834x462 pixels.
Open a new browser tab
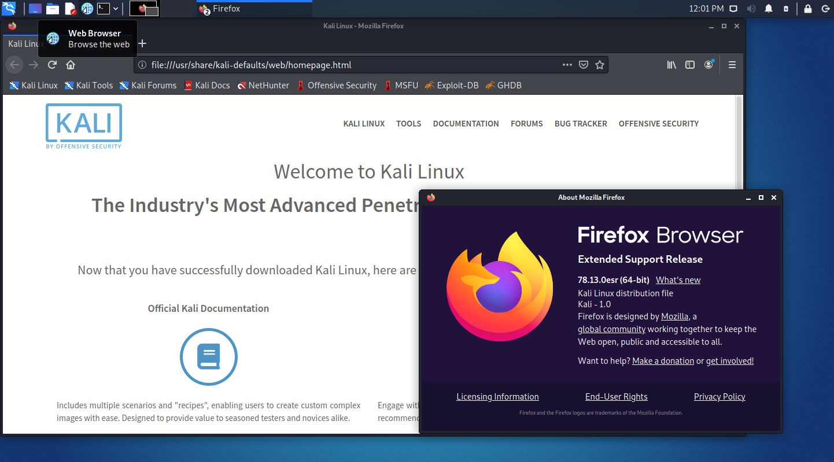142,43
